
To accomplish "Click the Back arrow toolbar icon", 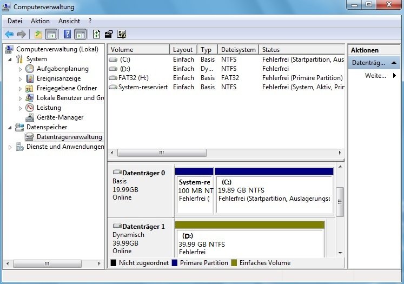I will pos(9,34).
